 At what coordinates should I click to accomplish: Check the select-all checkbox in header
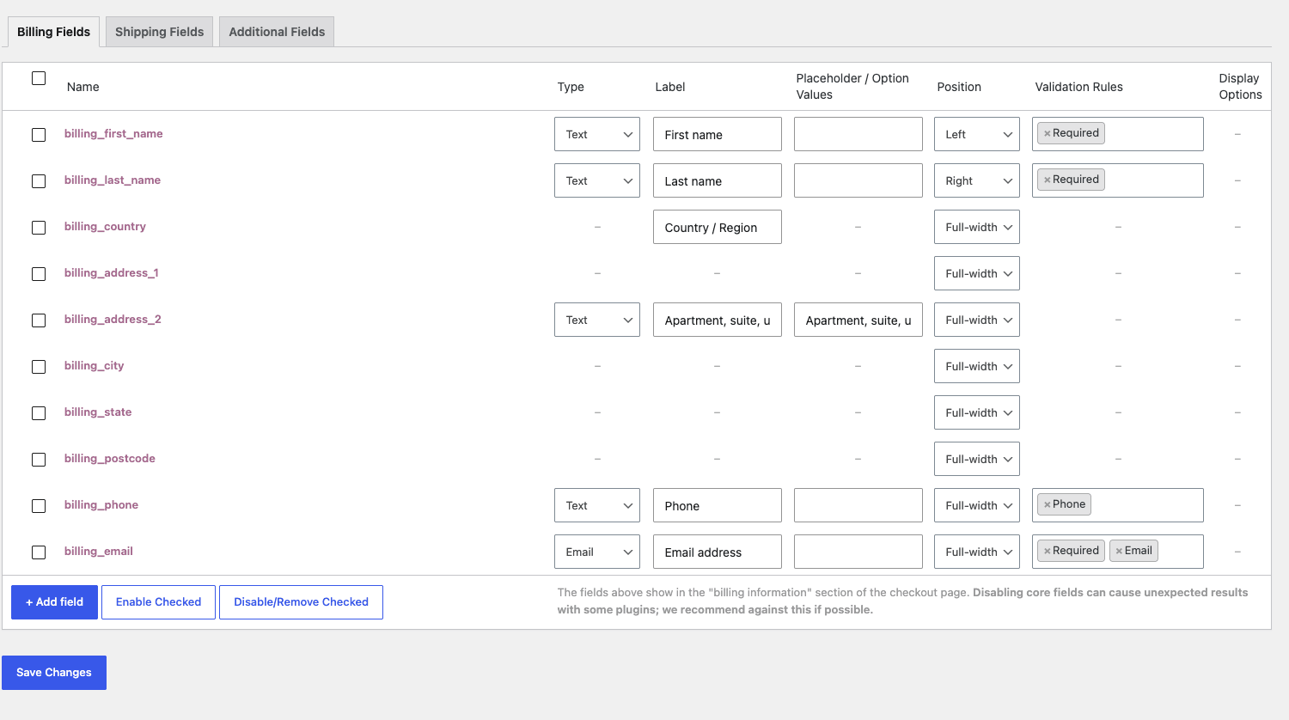click(39, 78)
